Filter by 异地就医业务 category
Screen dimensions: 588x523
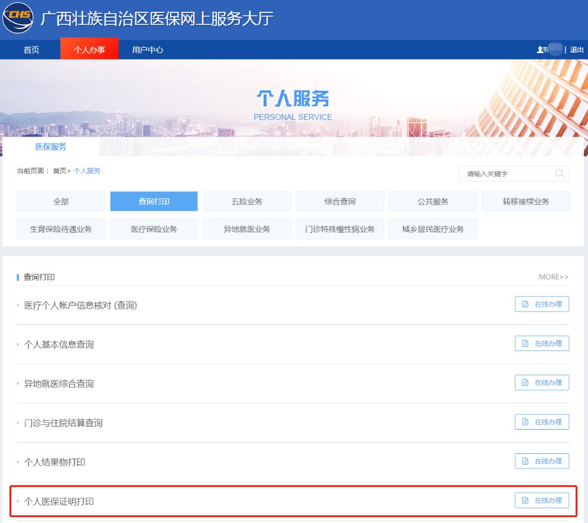click(x=247, y=229)
